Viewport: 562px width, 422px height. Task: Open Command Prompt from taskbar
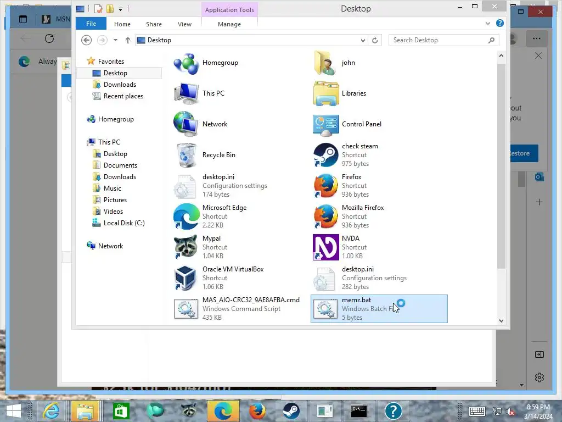[x=359, y=411]
